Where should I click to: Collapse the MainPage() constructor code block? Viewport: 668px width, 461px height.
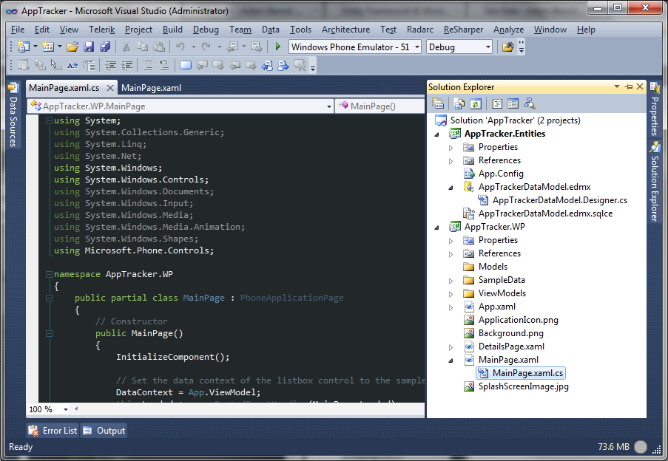point(49,333)
